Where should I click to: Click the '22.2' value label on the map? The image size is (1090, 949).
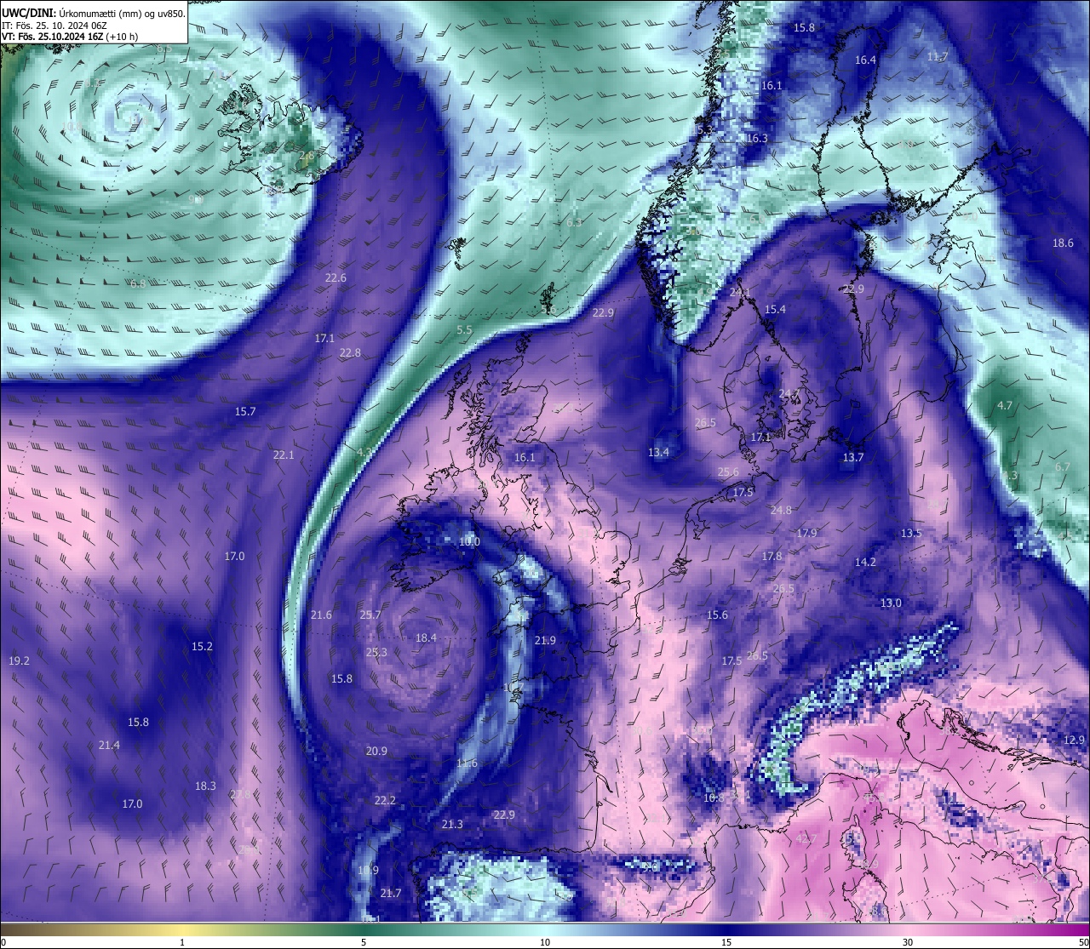pyautogui.click(x=385, y=800)
